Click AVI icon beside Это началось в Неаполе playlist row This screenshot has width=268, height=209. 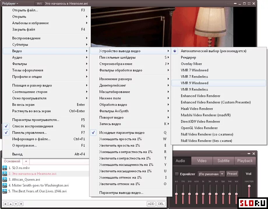tap(5, 174)
